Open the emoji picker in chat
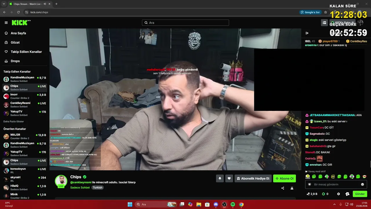Image resolution: width=371 pixels, height=209 pixels. click(x=362, y=184)
